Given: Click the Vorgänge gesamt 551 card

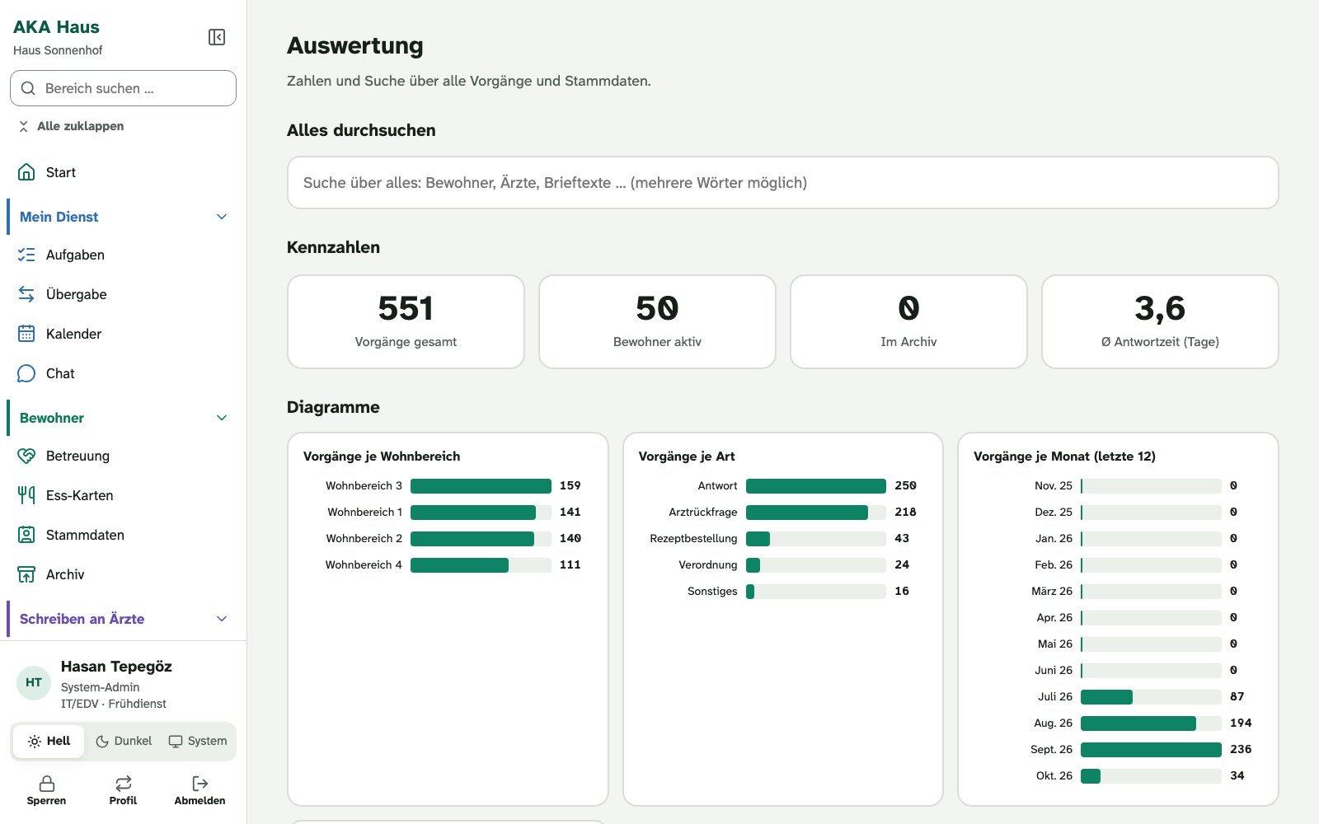Looking at the screenshot, I should (406, 321).
